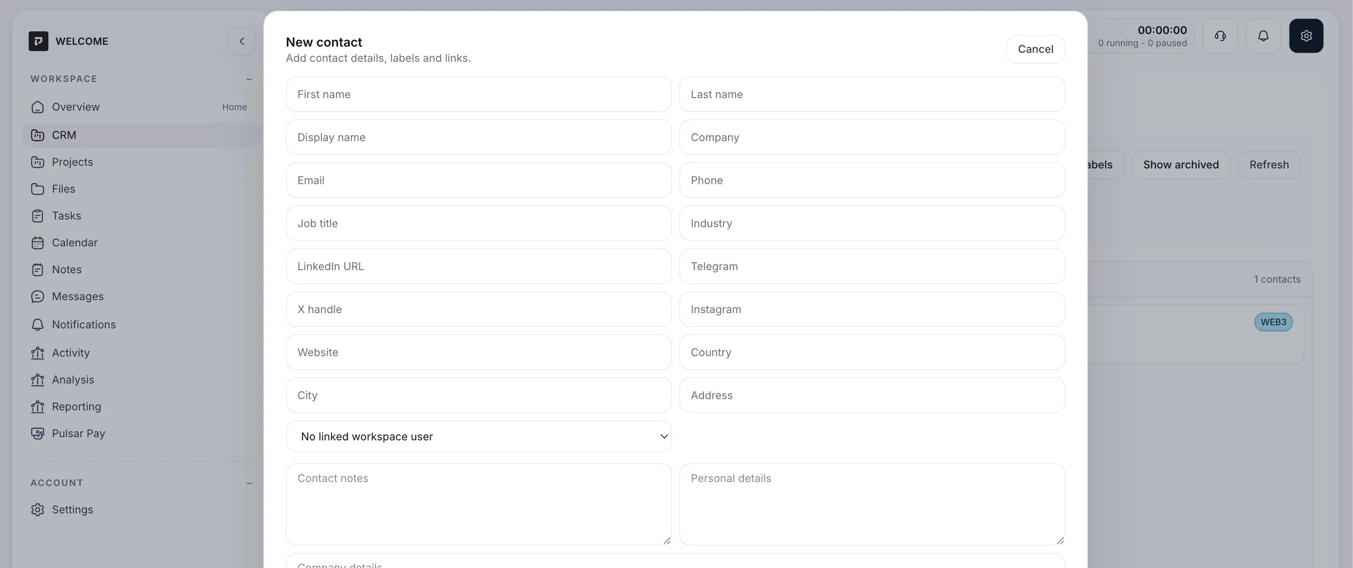
Task: Click the First name field
Action: click(478, 95)
